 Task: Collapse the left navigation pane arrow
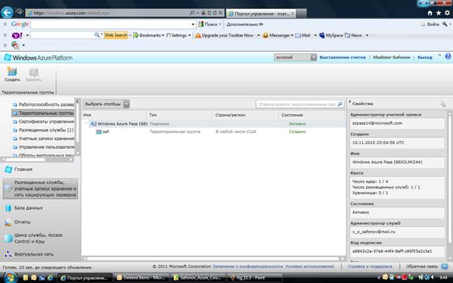coord(77,101)
